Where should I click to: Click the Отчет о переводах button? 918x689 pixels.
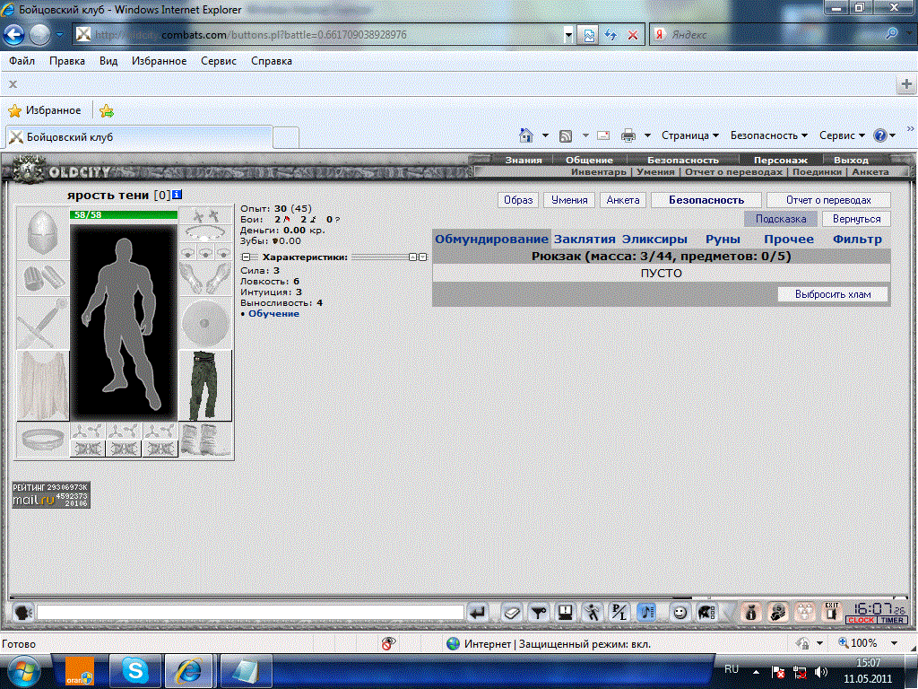pyautogui.click(x=828, y=200)
